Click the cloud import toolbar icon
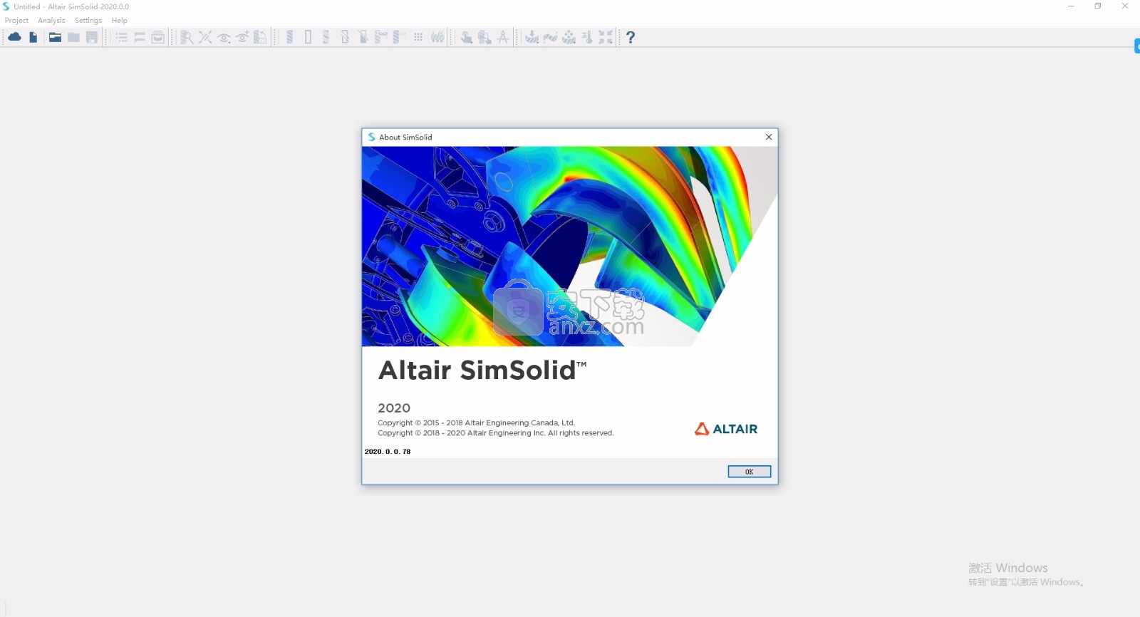This screenshot has height=617, width=1140. point(14,37)
